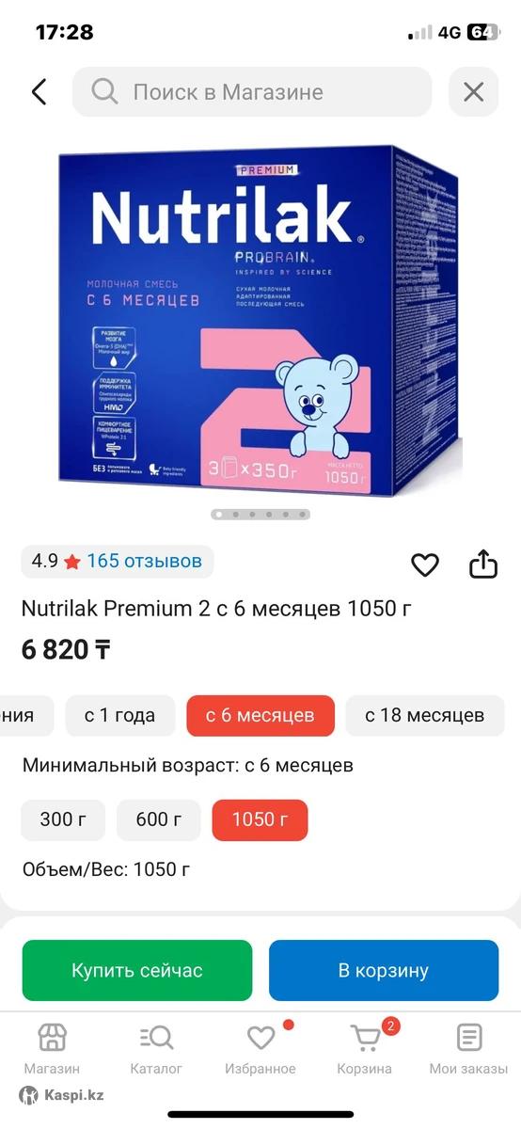Image resolution: width=521 pixels, height=1129 pixels.
Task: Select age option с 18 месяцев
Action: (424, 715)
